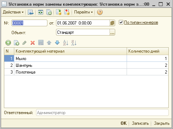Click the Объект field with Стандарт
Screen dimensions: 173x129
(x=83, y=32)
